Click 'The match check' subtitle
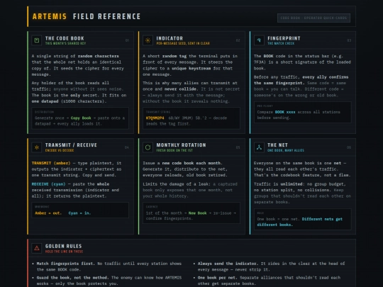 pos(281,43)
